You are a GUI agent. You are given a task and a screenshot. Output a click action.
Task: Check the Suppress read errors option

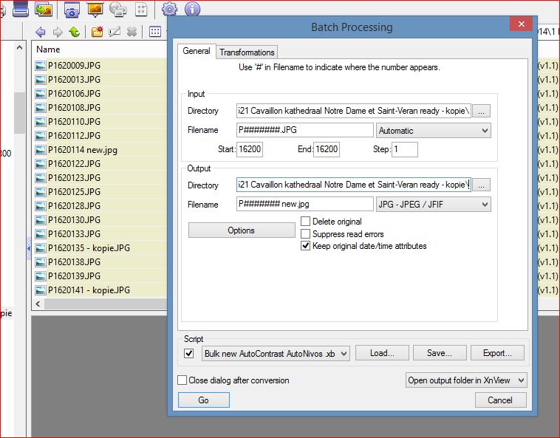(x=306, y=234)
